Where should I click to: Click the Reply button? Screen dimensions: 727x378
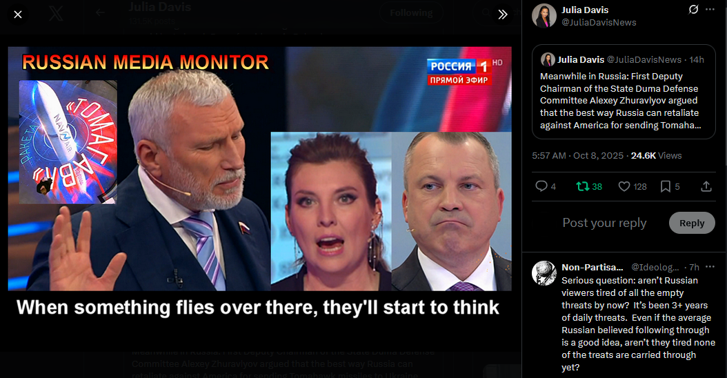click(x=692, y=223)
